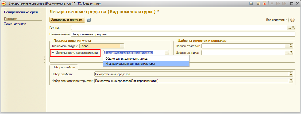The image size is (301, 114).
Task: Click the magnifier icon beside Набор свойств field
Action: click(x=291, y=74)
